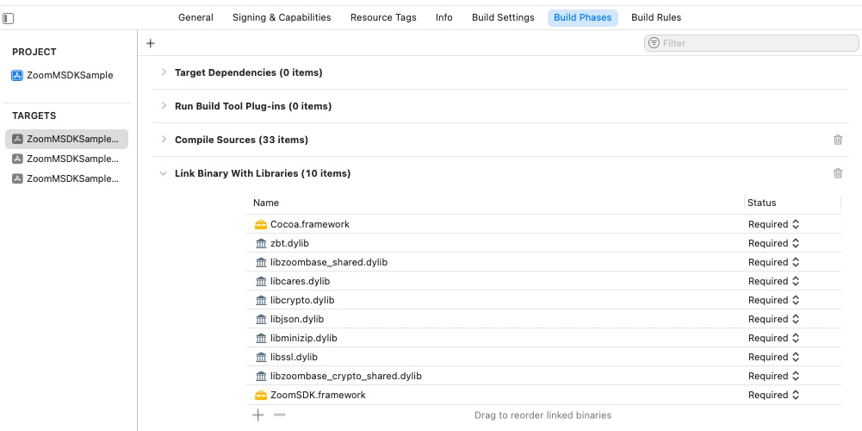Switch to the General tab

(x=195, y=17)
